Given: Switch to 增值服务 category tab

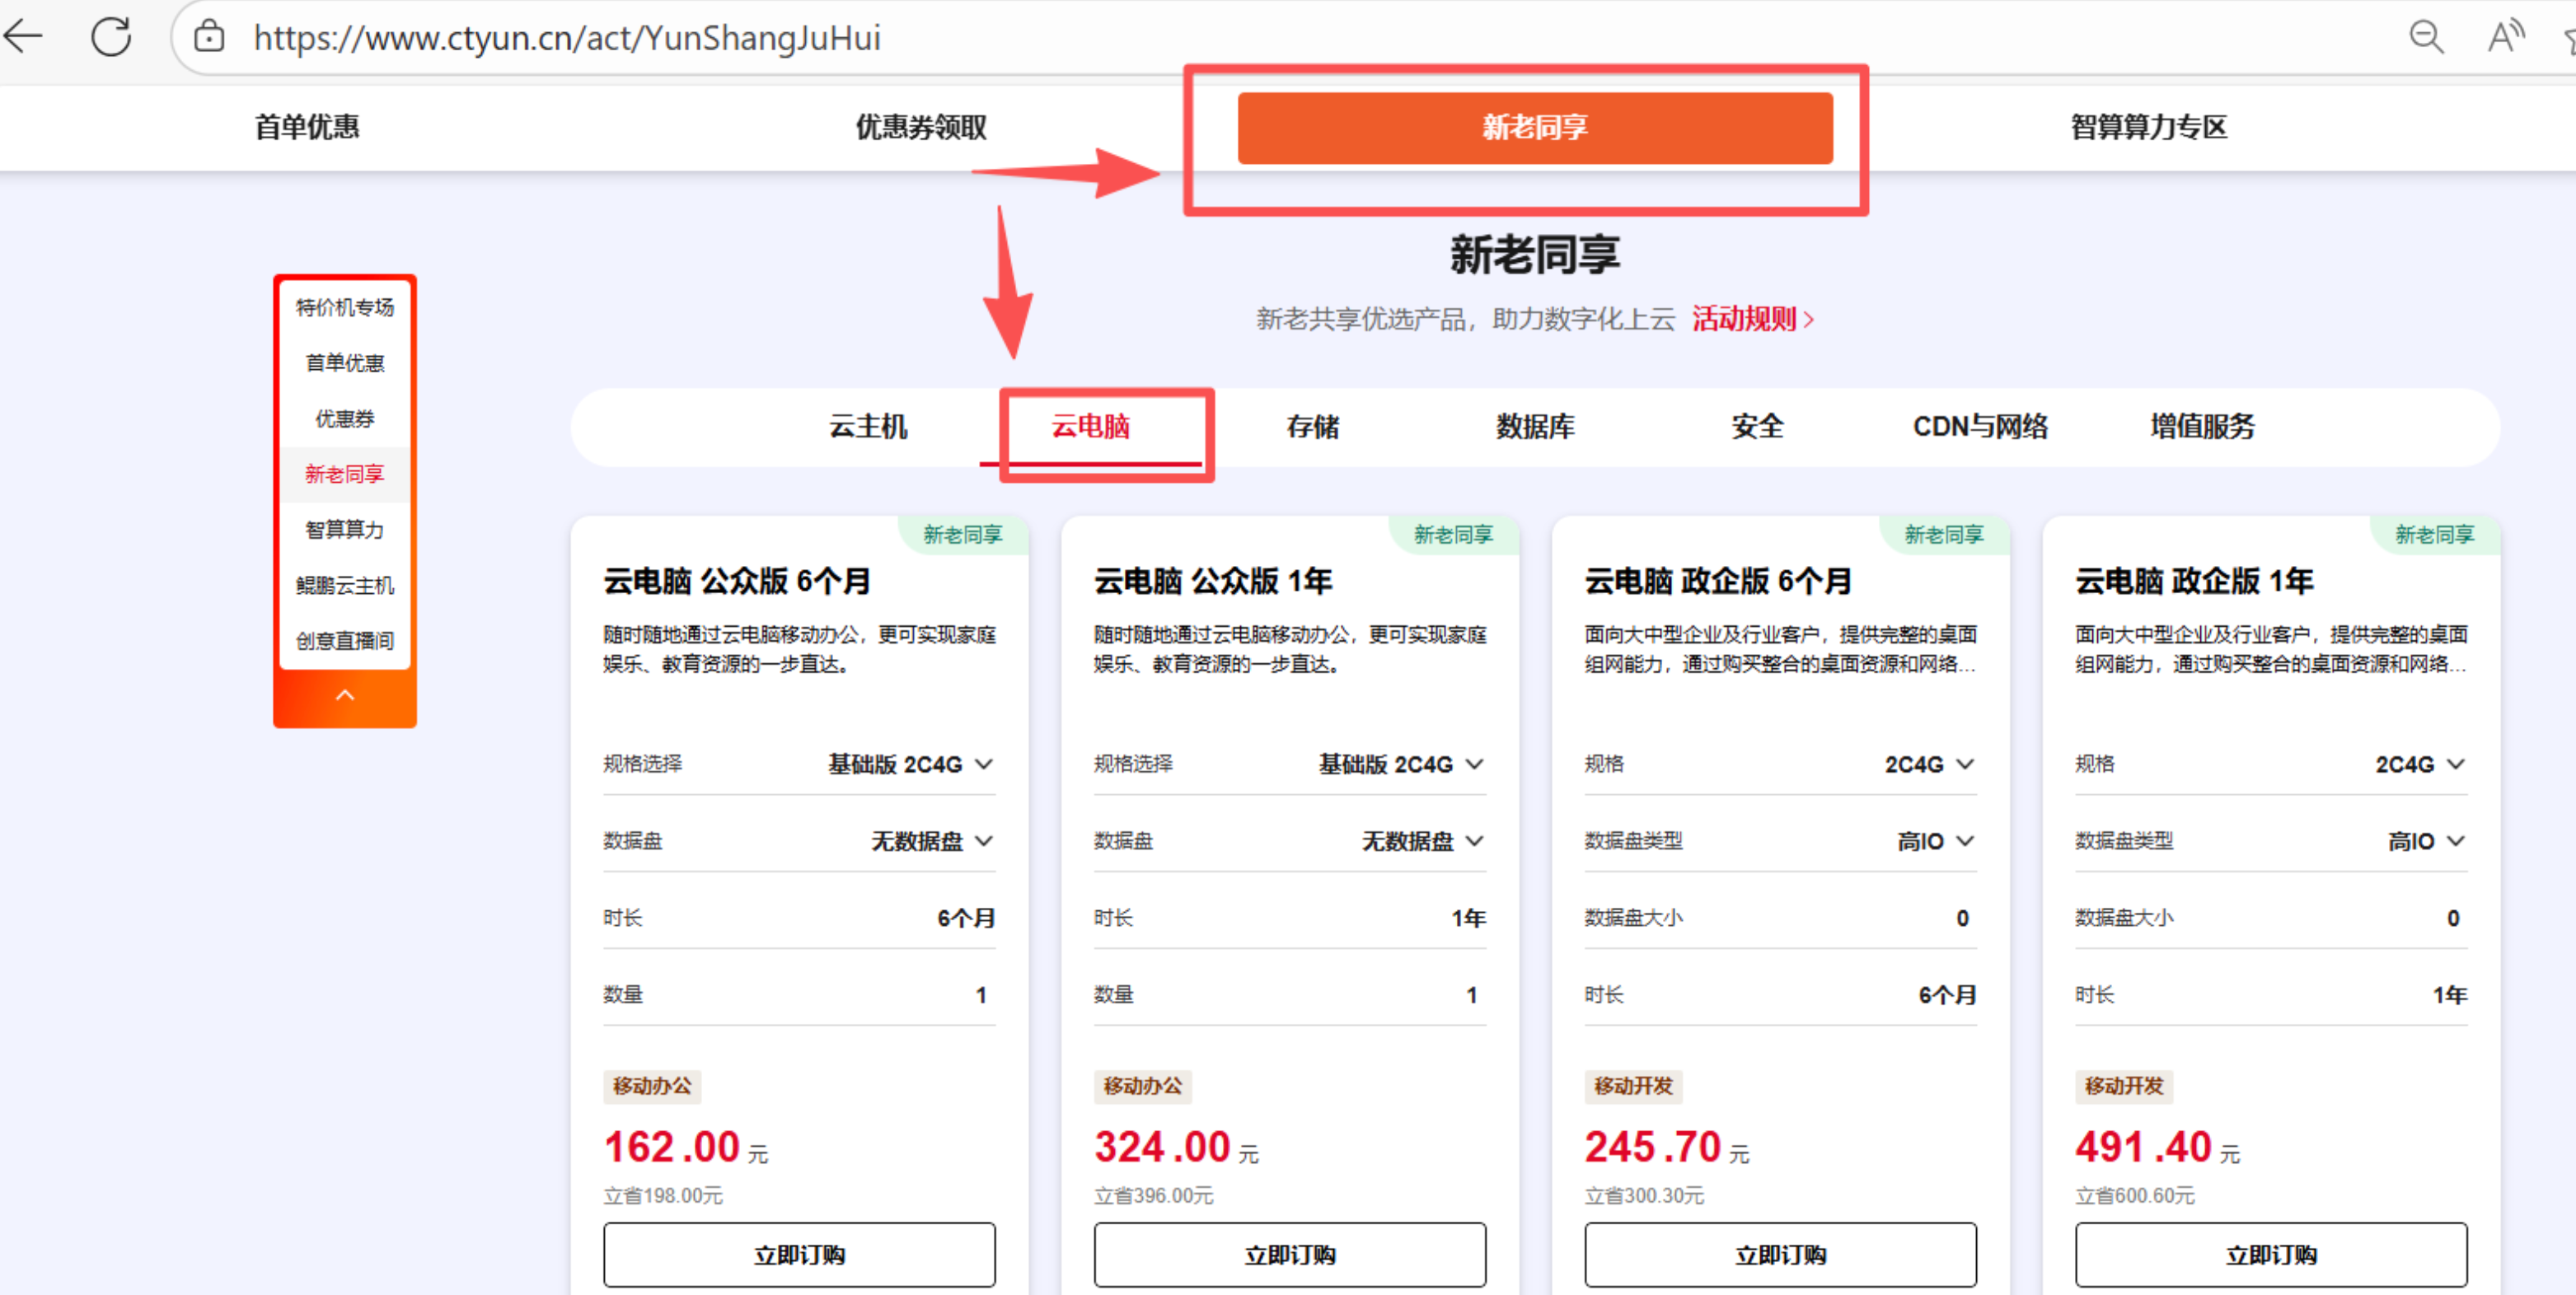Looking at the screenshot, I should pyautogui.click(x=2202, y=427).
